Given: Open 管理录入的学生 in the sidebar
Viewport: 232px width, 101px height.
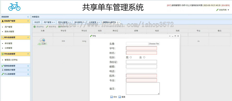Looking at the screenshot, I should (11, 60).
